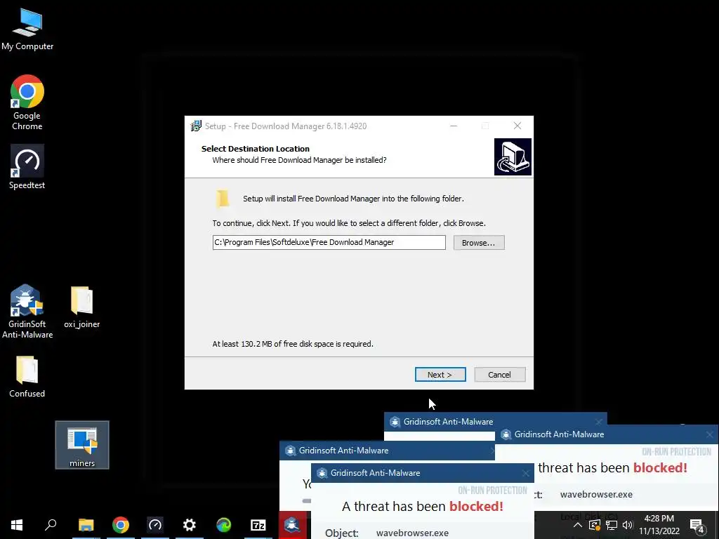Select the miners desktop icon
The width and height of the screenshot is (719, 539).
pyautogui.click(x=82, y=445)
